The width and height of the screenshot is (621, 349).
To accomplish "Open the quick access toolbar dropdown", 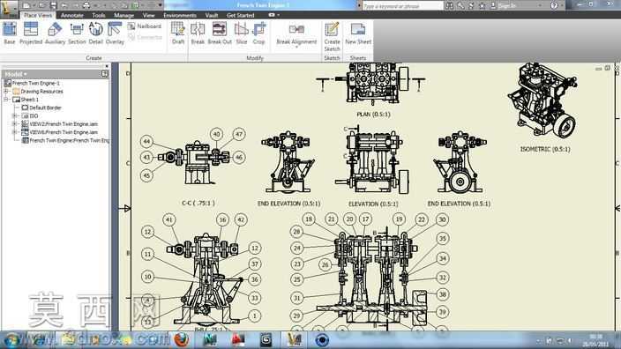I will click(x=160, y=5).
